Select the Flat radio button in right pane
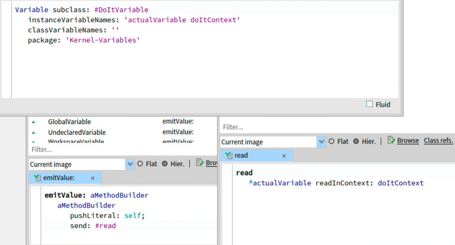This screenshot has height=245, width=455. [x=331, y=141]
